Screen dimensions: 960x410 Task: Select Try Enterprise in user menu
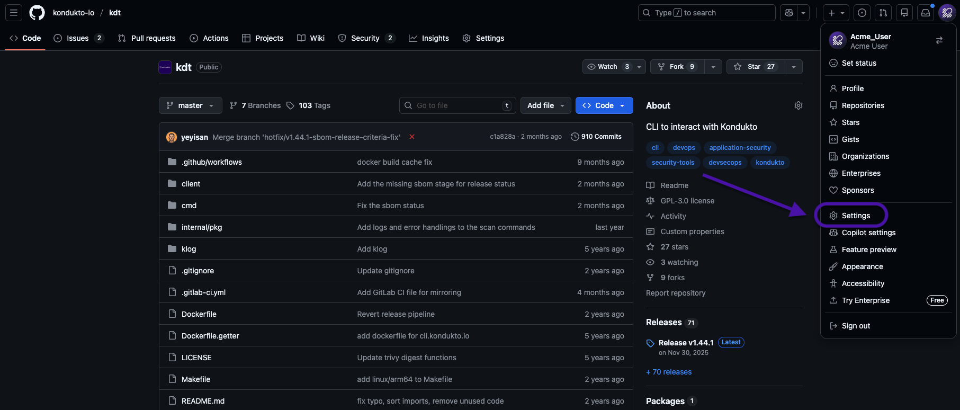[889, 300]
